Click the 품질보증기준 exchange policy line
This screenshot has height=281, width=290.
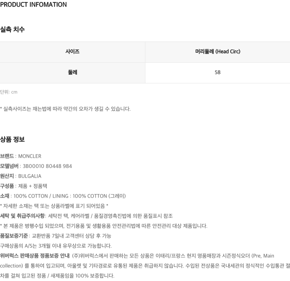point(56,236)
